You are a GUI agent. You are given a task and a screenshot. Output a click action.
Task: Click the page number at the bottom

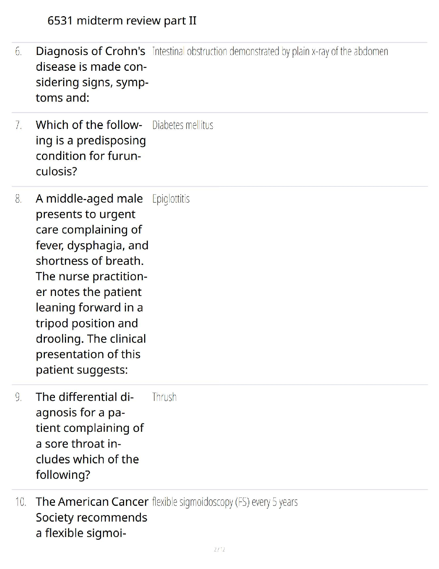219,549
